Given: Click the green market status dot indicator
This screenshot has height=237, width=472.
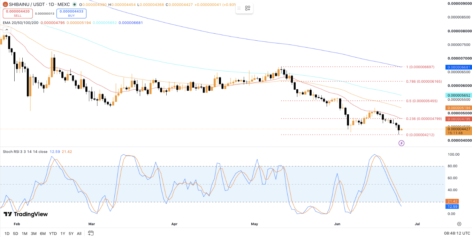Looking at the screenshot, I should tap(75, 5).
